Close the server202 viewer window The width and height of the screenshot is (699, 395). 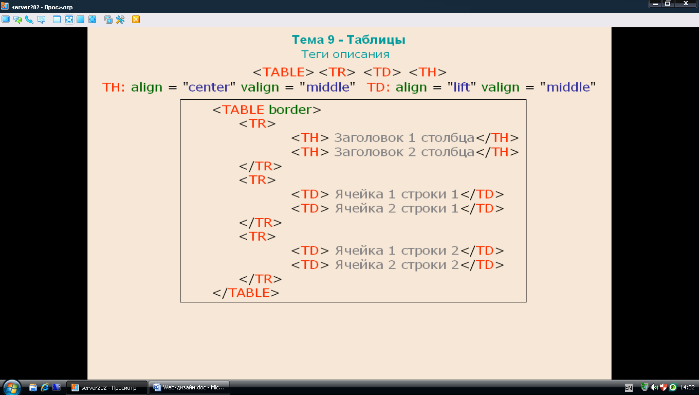pos(686,4)
